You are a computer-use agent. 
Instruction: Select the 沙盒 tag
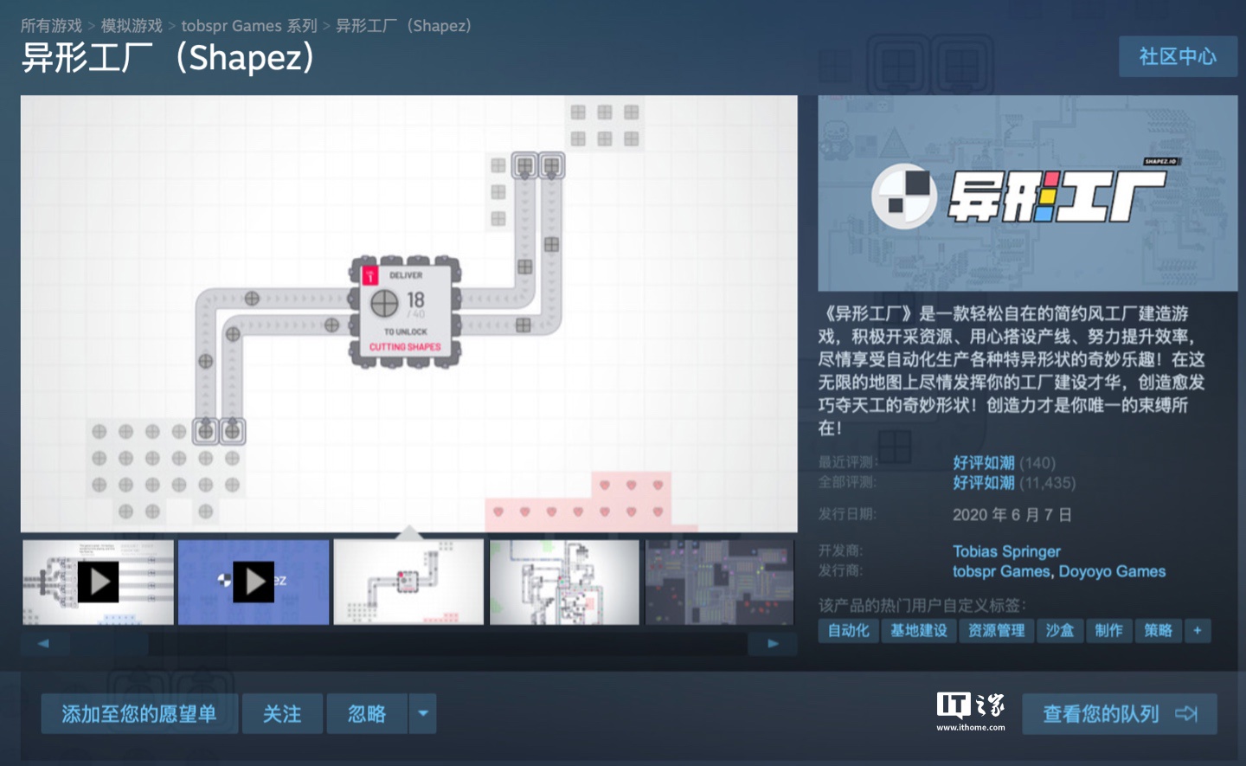pyautogui.click(x=1059, y=631)
